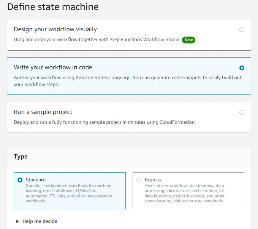Choose the Express type radio button
The height and width of the screenshot is (229, 258).
[x=139, y=180]
